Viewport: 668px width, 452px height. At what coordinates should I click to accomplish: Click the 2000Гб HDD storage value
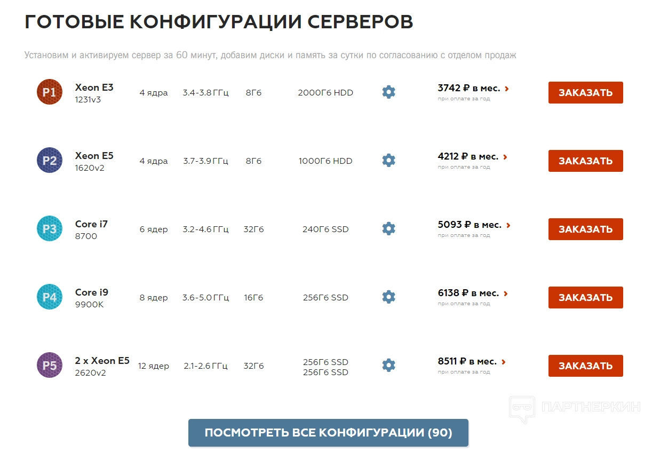click(x=325, y=93)
